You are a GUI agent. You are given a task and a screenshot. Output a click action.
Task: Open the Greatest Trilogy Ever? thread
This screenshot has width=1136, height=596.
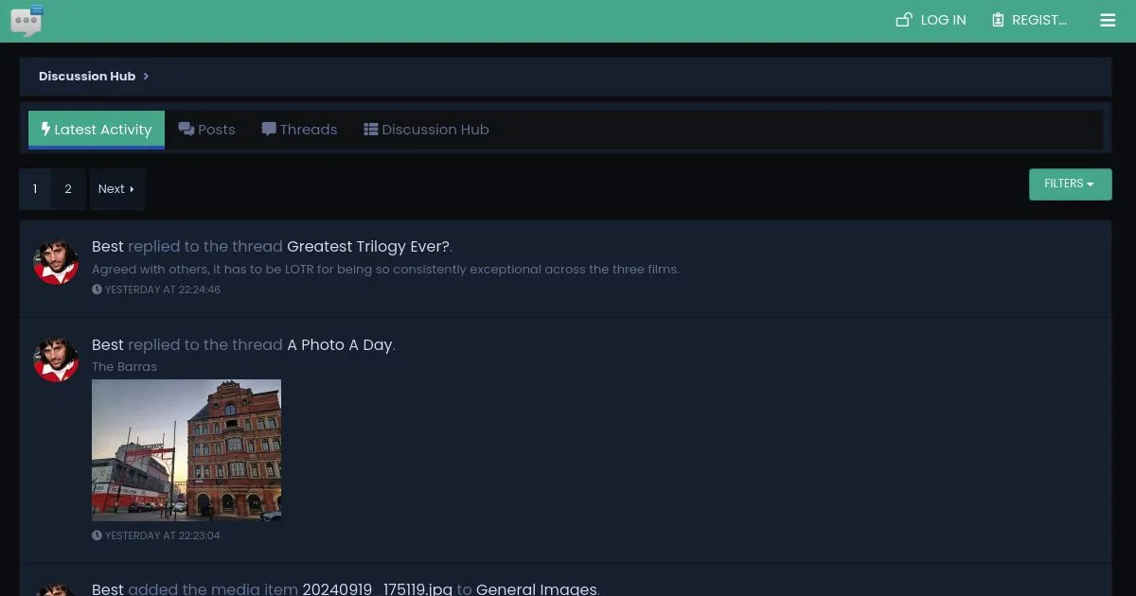tap(368, 246)
